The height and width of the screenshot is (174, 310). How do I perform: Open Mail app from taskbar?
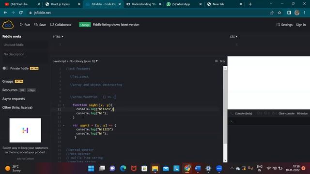[x=166, y=169]
